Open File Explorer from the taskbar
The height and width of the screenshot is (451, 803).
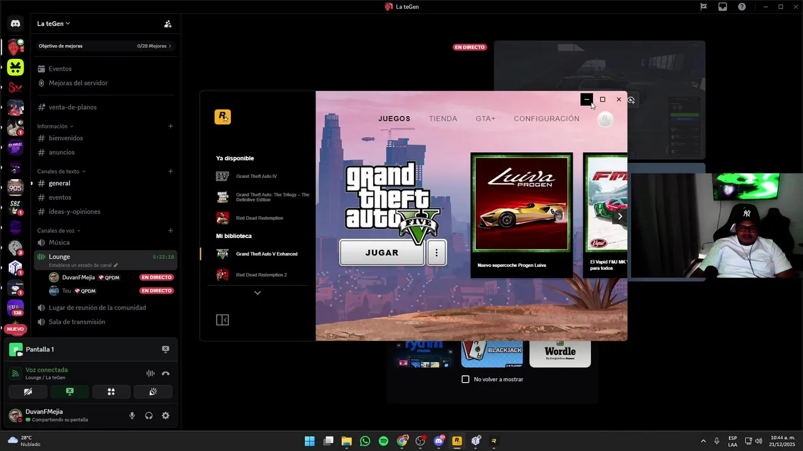[x=346, y=441]
